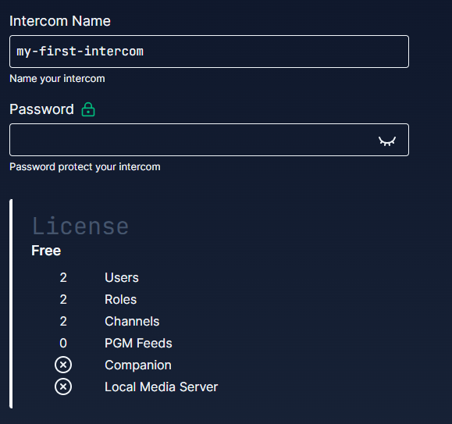Click the 'Password' label
The image size is (452, 424).
[x=42, y=109]
